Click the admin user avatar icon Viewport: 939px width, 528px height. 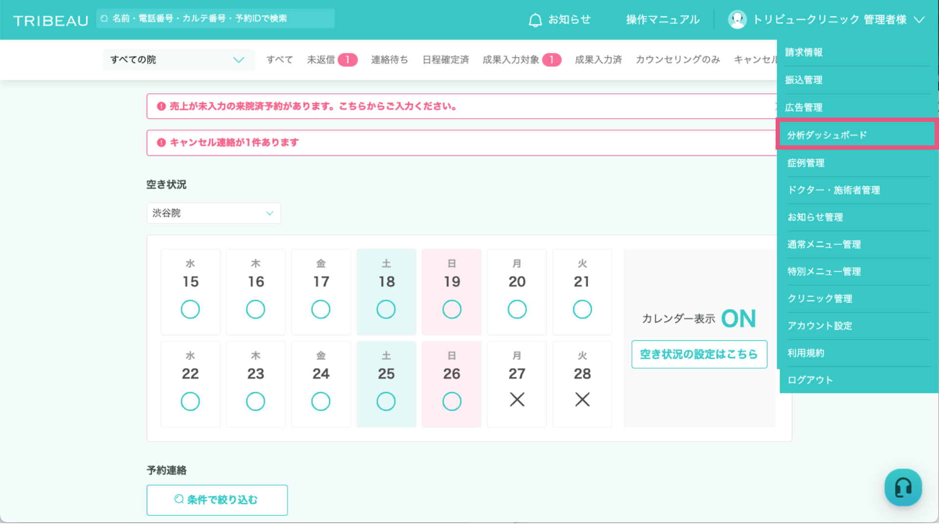point(737,20)
